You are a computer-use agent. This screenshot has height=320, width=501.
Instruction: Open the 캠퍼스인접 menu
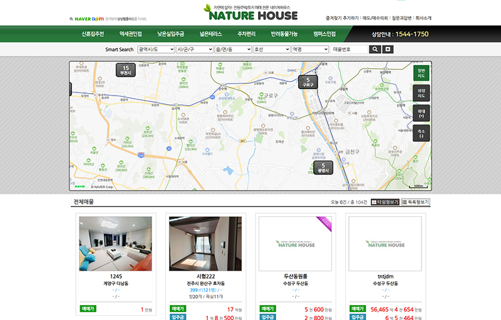coord(324,34)
